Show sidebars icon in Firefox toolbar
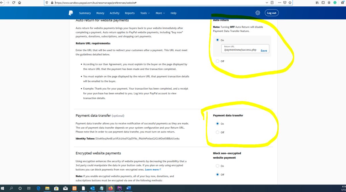The width and height of the screenshot is (346, 192). click(x=323, y=2)
